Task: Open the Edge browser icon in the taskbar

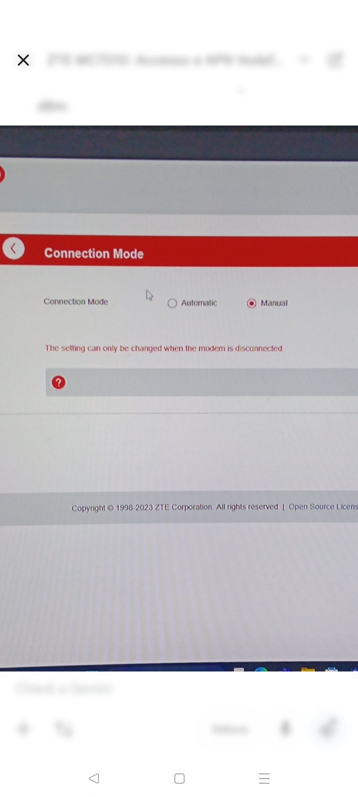Action: (261, 668)
